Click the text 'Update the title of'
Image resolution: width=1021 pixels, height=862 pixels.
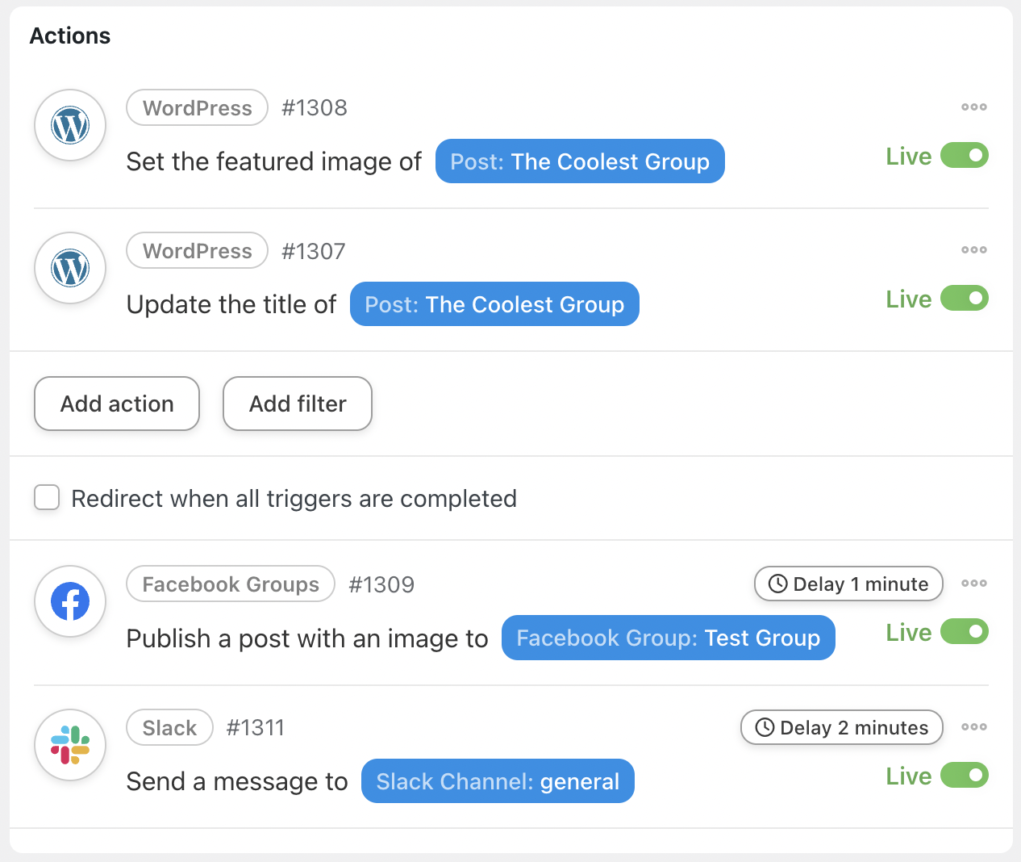[231, 304]
